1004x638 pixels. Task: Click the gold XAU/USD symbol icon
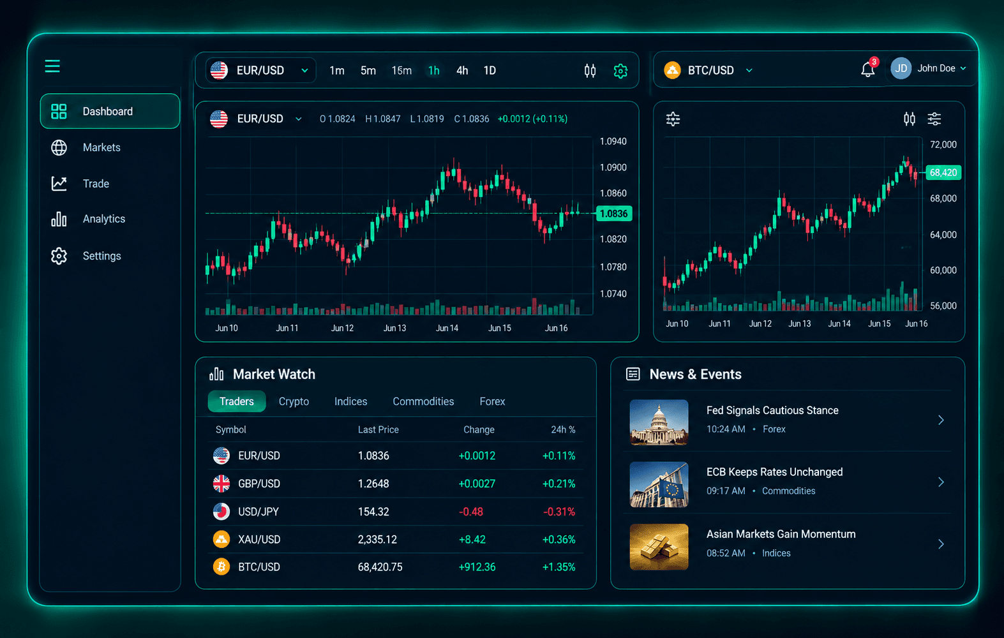point(221,539)
